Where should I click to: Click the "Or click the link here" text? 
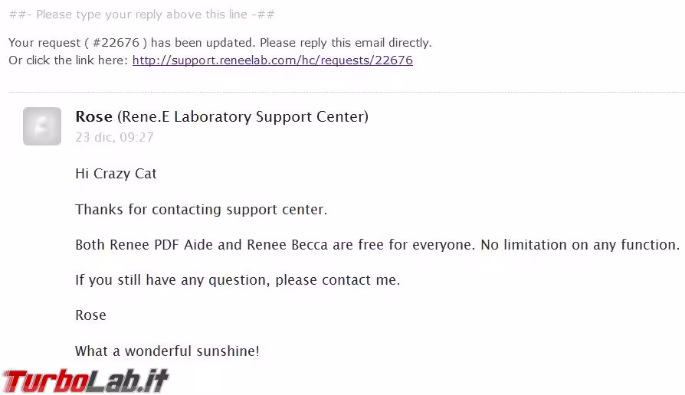coord(68,60)
